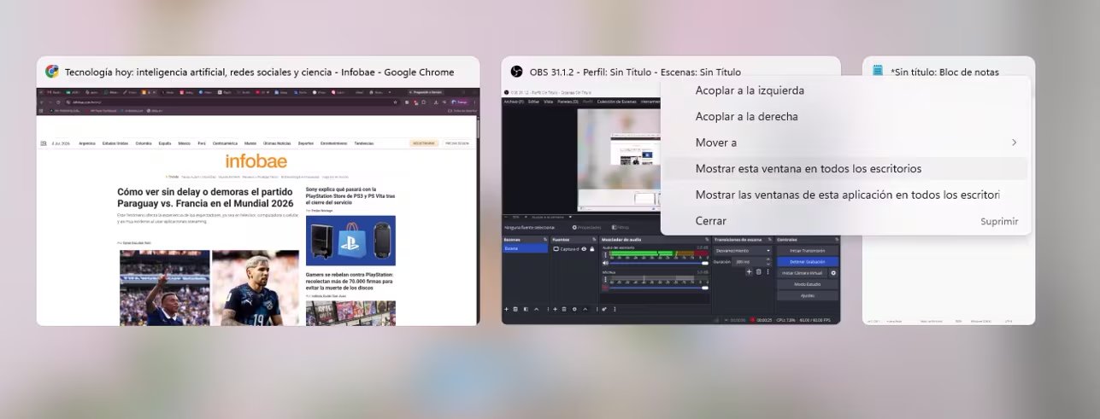Click REGISTRARME button in Infobae preview
The image size is (1100, 419).
423,143
